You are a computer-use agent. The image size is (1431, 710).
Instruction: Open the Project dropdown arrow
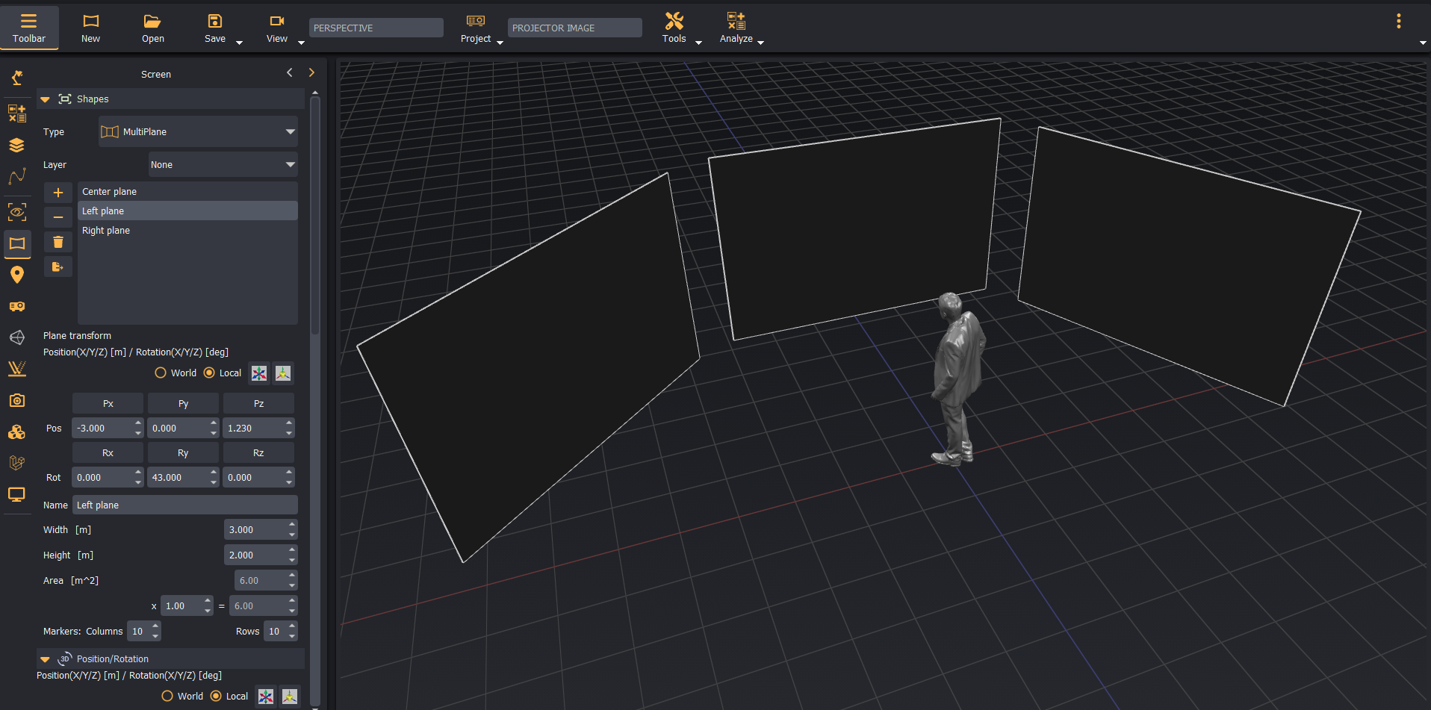coord(500,43)
